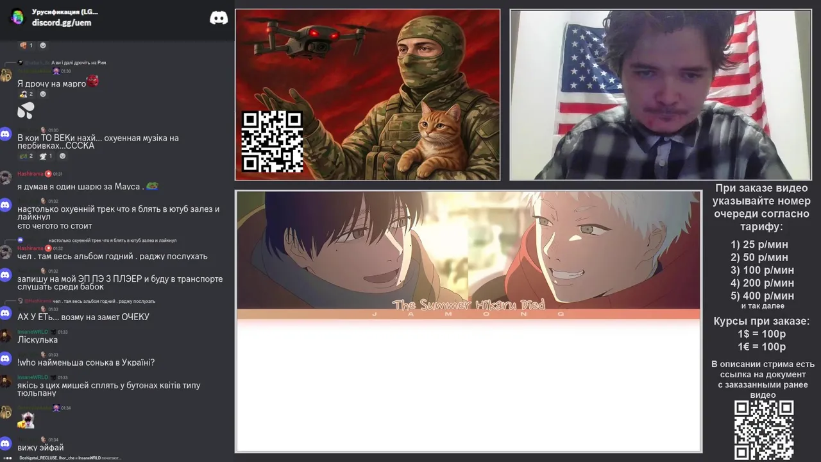The width and height of the screenshot is (821, 462).
Task: Click the soldier with drone and cat artwork
Action: tap(368, 94)
